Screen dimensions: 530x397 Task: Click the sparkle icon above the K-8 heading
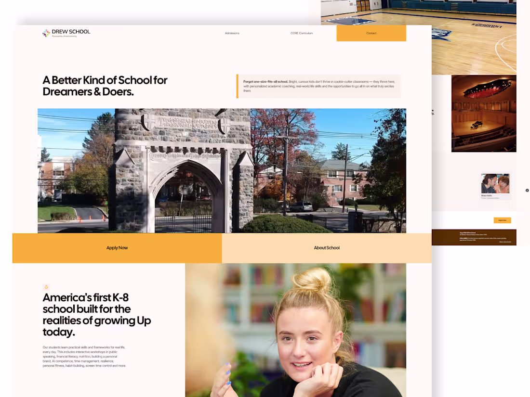pos(46,287)
